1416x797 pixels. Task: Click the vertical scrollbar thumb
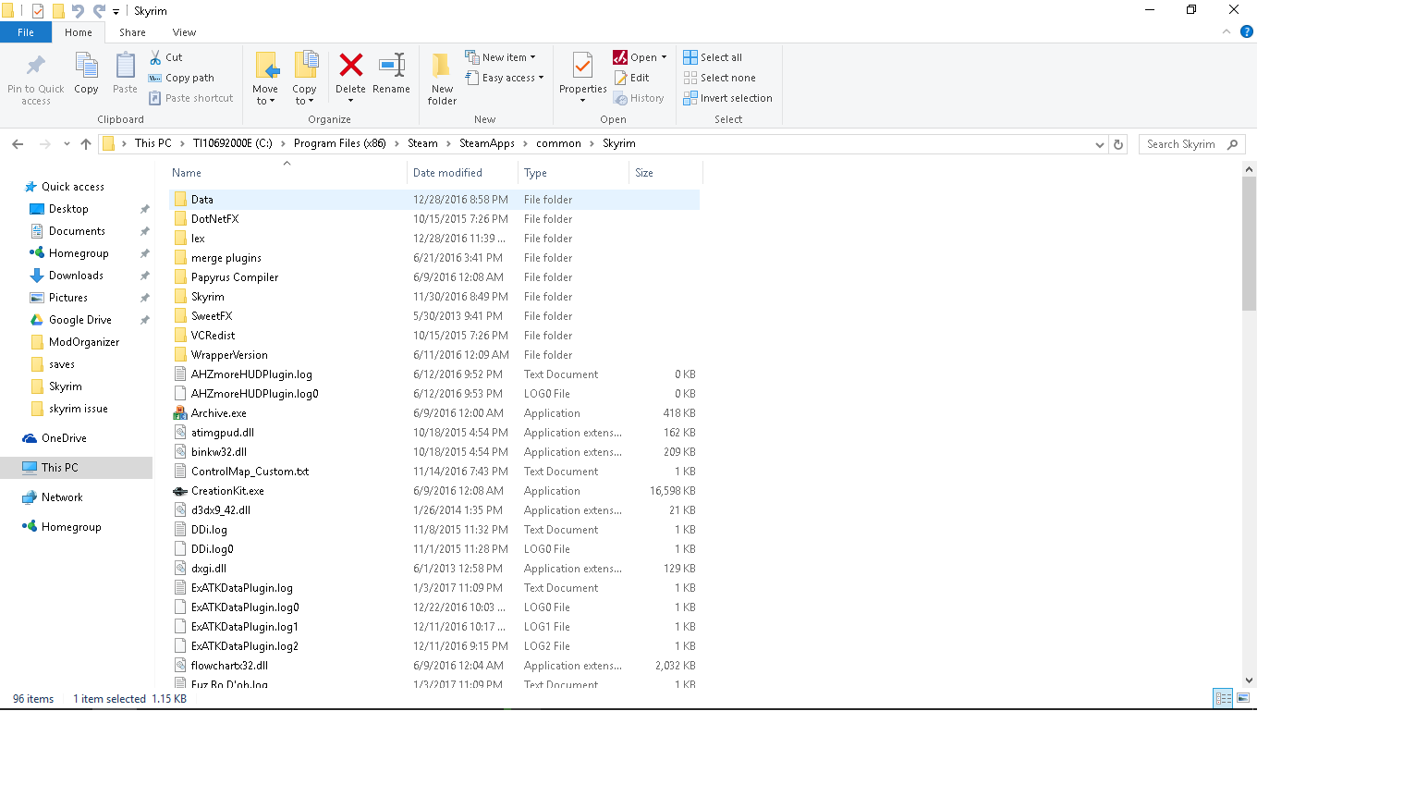(x=1249, y=243)
